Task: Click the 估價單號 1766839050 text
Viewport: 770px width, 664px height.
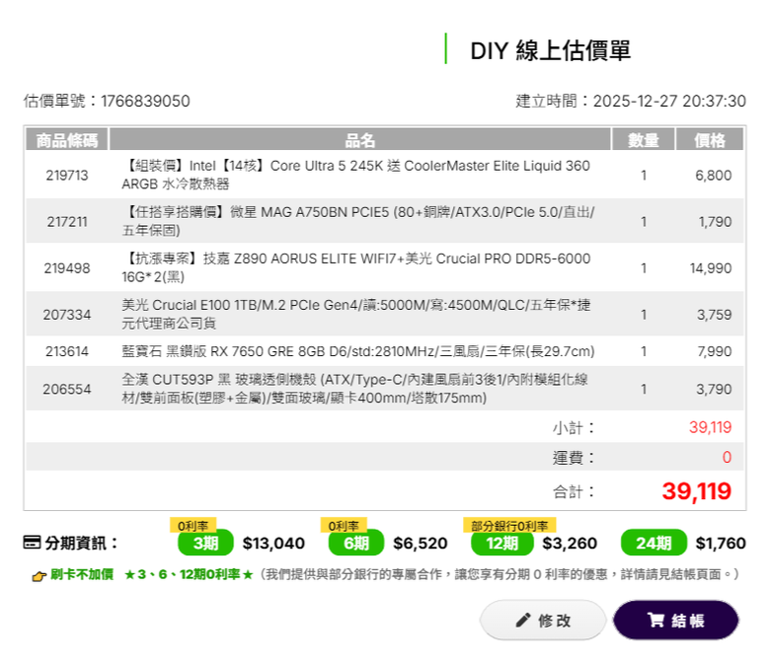Action: pyautogui.click(x=107, y=101)
